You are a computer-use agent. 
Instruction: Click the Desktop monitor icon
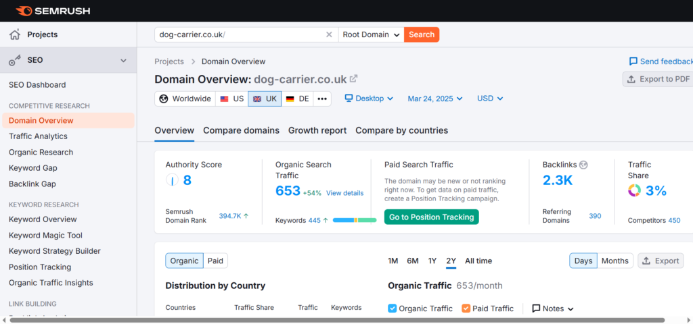click(x=349, y=99)
